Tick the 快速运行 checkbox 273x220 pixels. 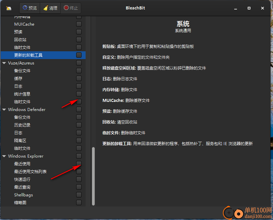[x=79, y=179]
